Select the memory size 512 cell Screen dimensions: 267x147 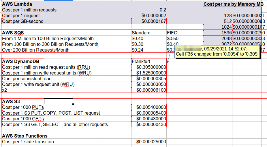coord(218,21)
